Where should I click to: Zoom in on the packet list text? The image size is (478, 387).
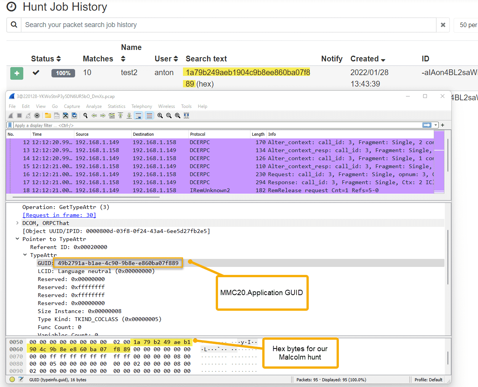click(x=160, y=116)
